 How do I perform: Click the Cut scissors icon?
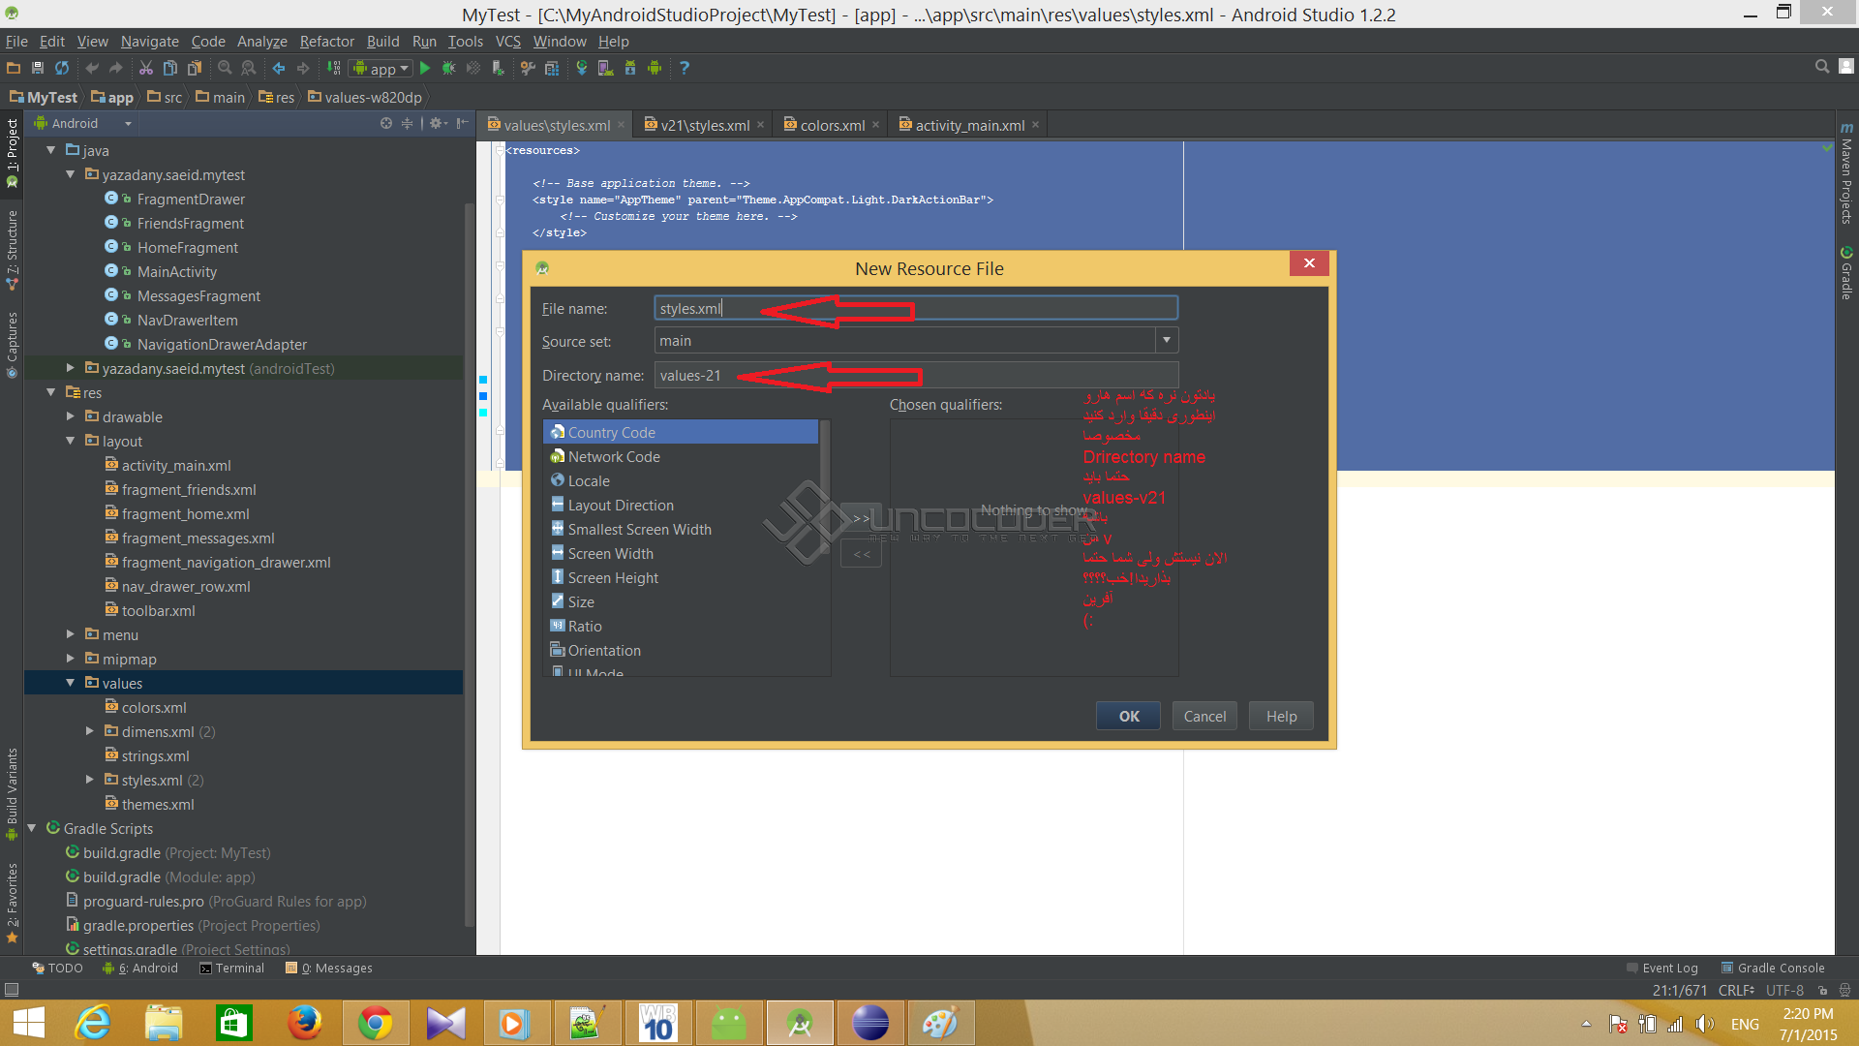coord(146,68)
